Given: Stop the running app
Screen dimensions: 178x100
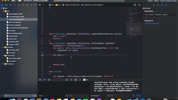Looking at the screenshot, I should pyautogui.click(x=19, y=1).
